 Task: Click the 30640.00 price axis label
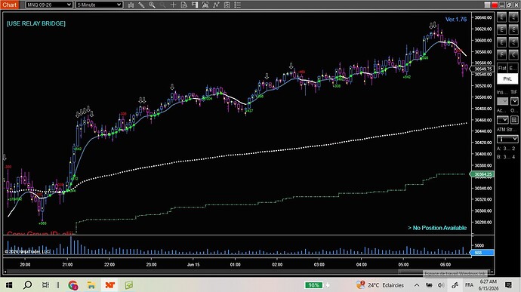coord(483,17)
